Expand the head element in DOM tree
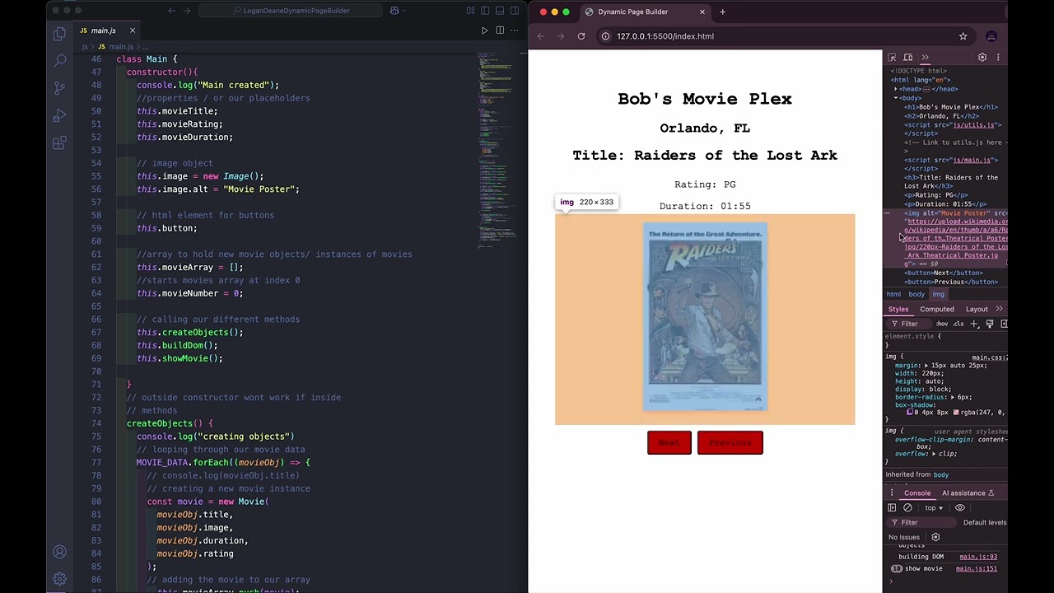 pyautogui.click(x=895, y=89)
